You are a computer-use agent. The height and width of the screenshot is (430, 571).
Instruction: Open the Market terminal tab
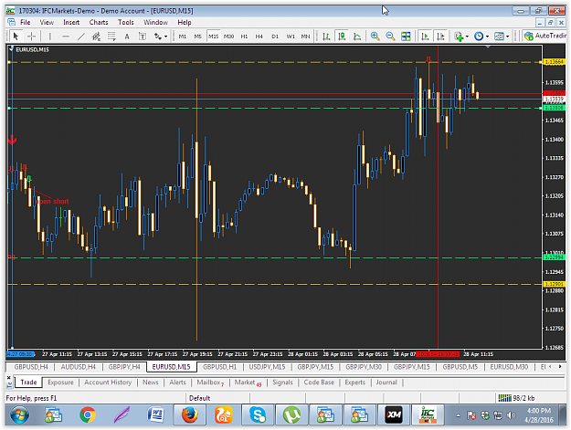248,383
